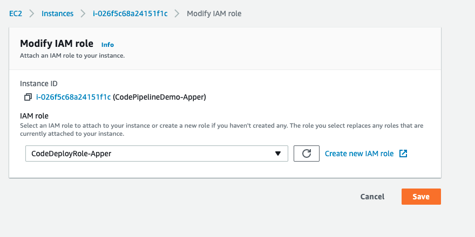Copy the instance ID using the copy icon
The width and height of the screenshot is (475, 237).
point(28,97)
